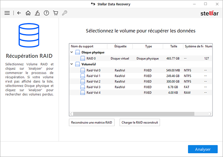Viewport: 223px width, 157px height.
Task: Sort by the Taille column header
Action: pyautogui.click(x=174, y=46)
